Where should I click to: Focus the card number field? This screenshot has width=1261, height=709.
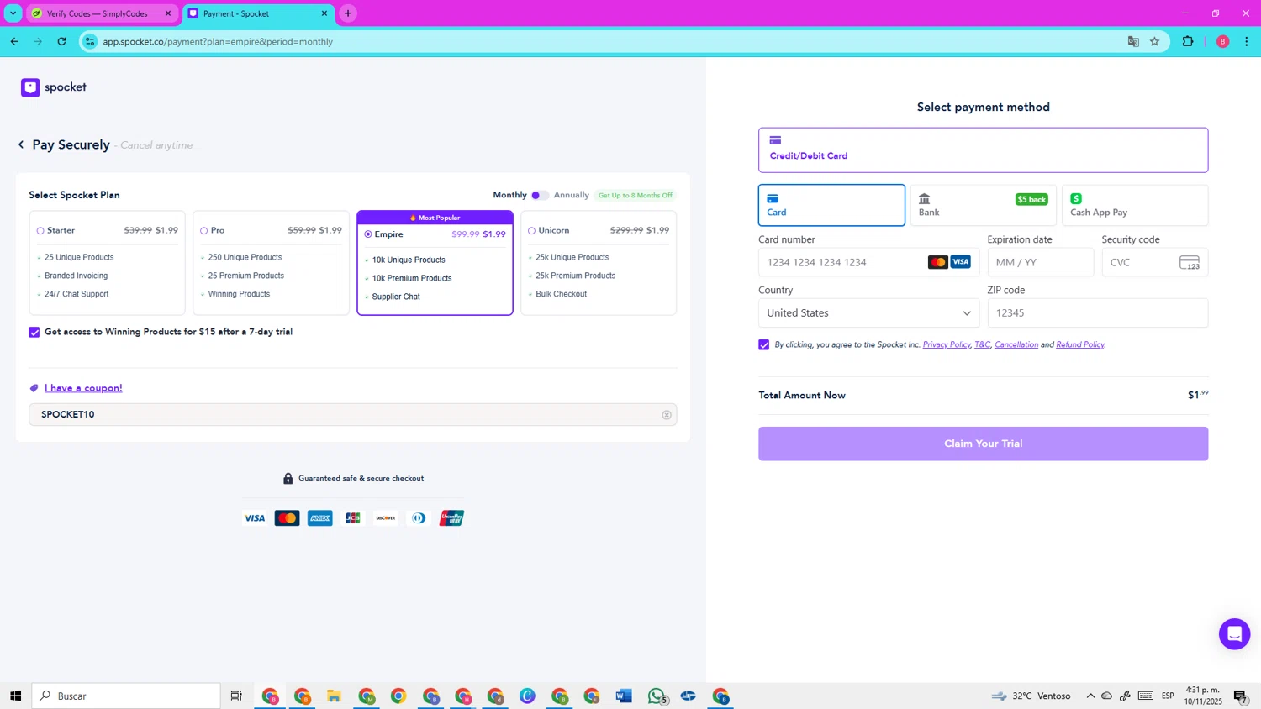pyautogui.click(x=868, y=263)
